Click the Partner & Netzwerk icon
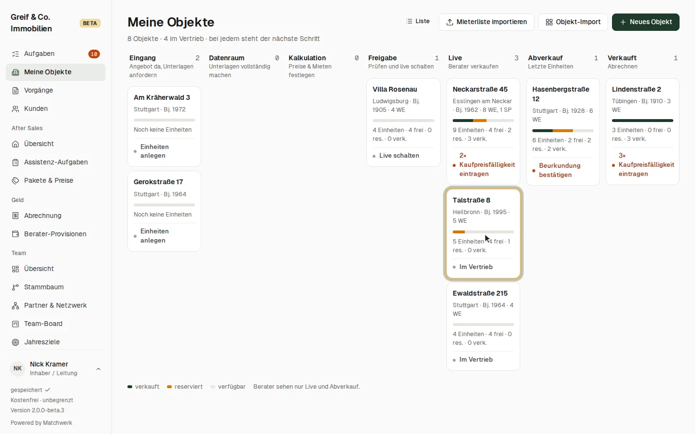Screen dimensions: 695x434 (15, 306)
